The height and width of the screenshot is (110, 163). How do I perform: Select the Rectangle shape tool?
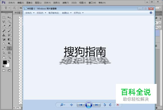(9, 53)
